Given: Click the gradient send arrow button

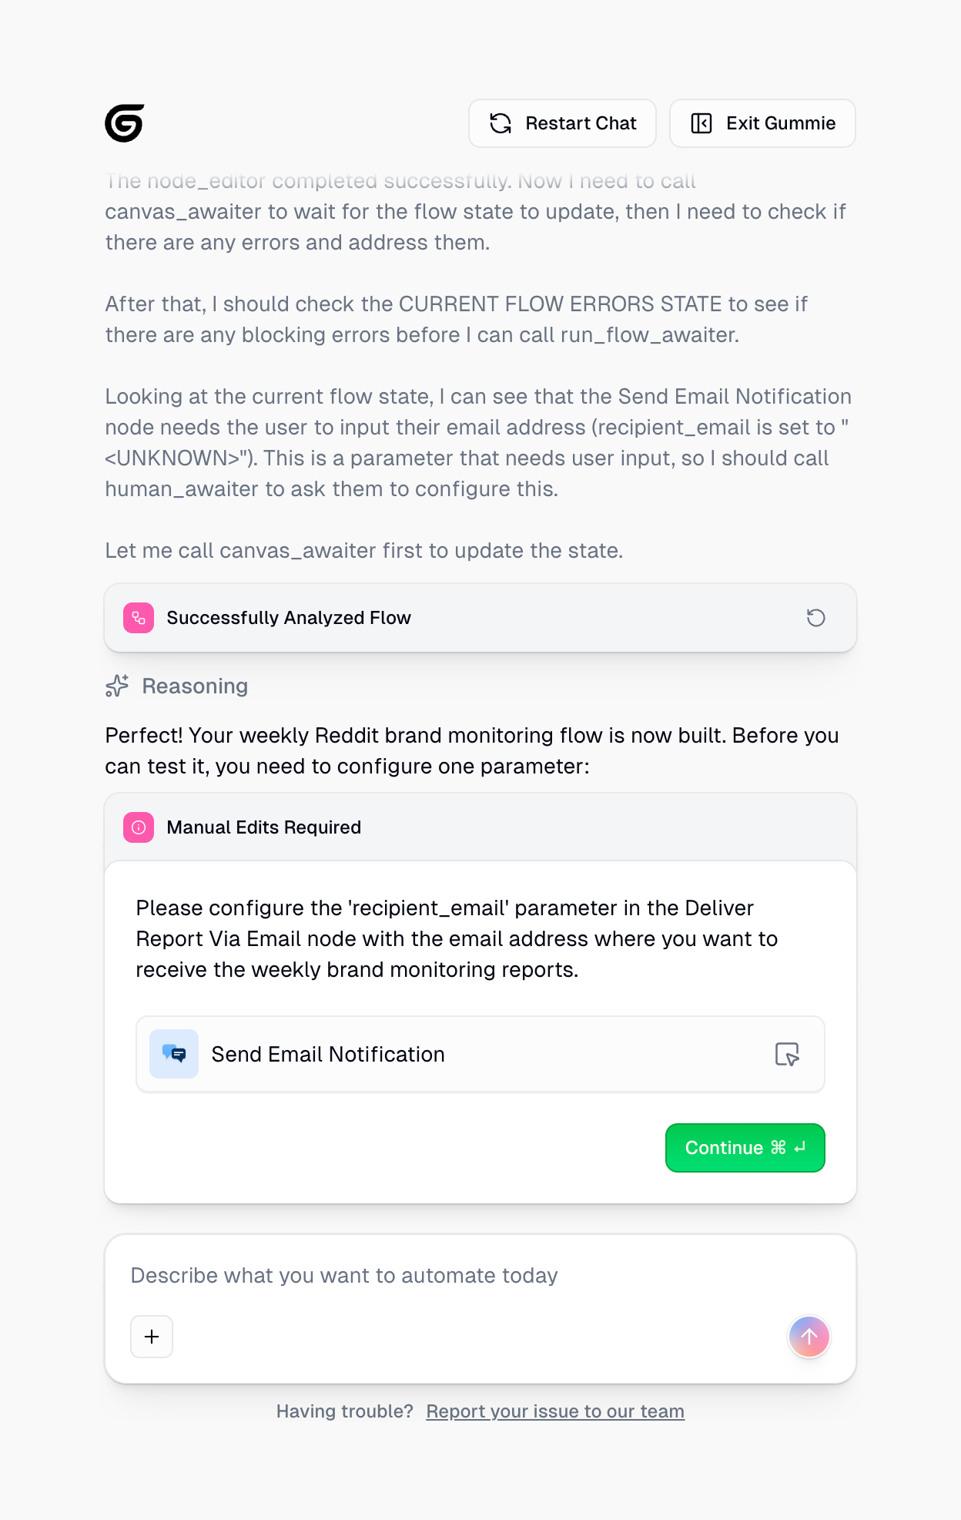Looking at the screenshot, I should tap(809, 1337).
